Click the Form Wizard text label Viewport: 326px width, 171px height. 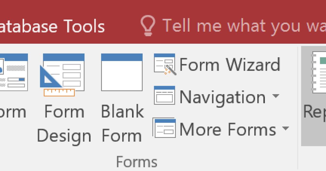click(x=230, y=65)
